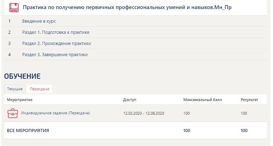Click the Доступ column header
Screen dimensions: 273x146
(x=130, y=100)
